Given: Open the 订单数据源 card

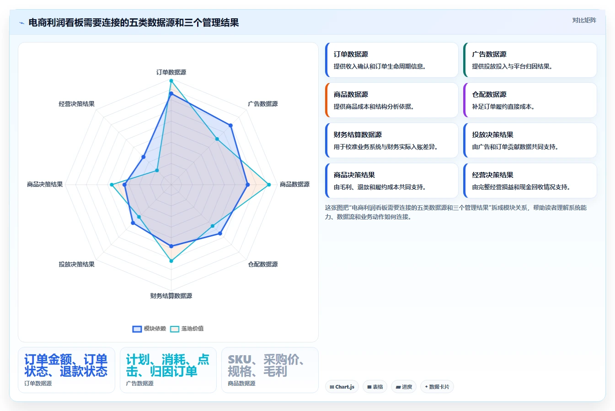Looking at the screenshot, I should 391,60.
